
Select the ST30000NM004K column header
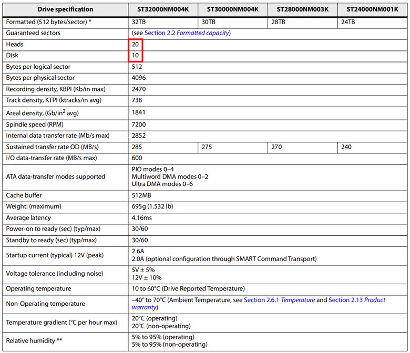[233, 9]
